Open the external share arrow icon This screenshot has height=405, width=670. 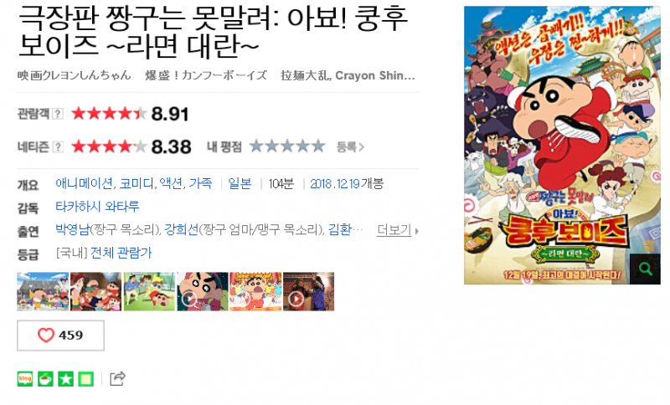coord(117,378)
